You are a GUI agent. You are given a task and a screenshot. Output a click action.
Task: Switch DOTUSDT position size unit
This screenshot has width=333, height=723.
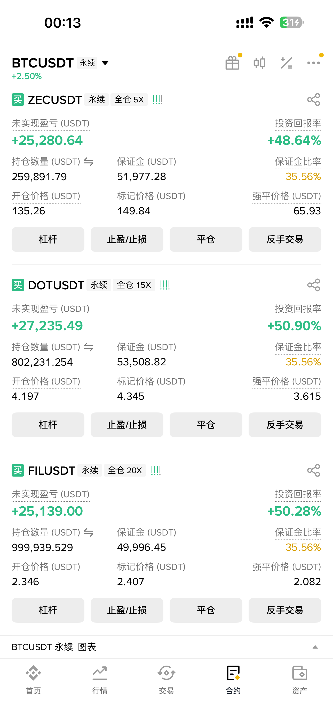pyautogui.click(x=89, y=347)
